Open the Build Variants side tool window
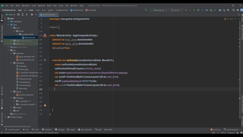Screen dimensions: 243x137 (2, 119)
